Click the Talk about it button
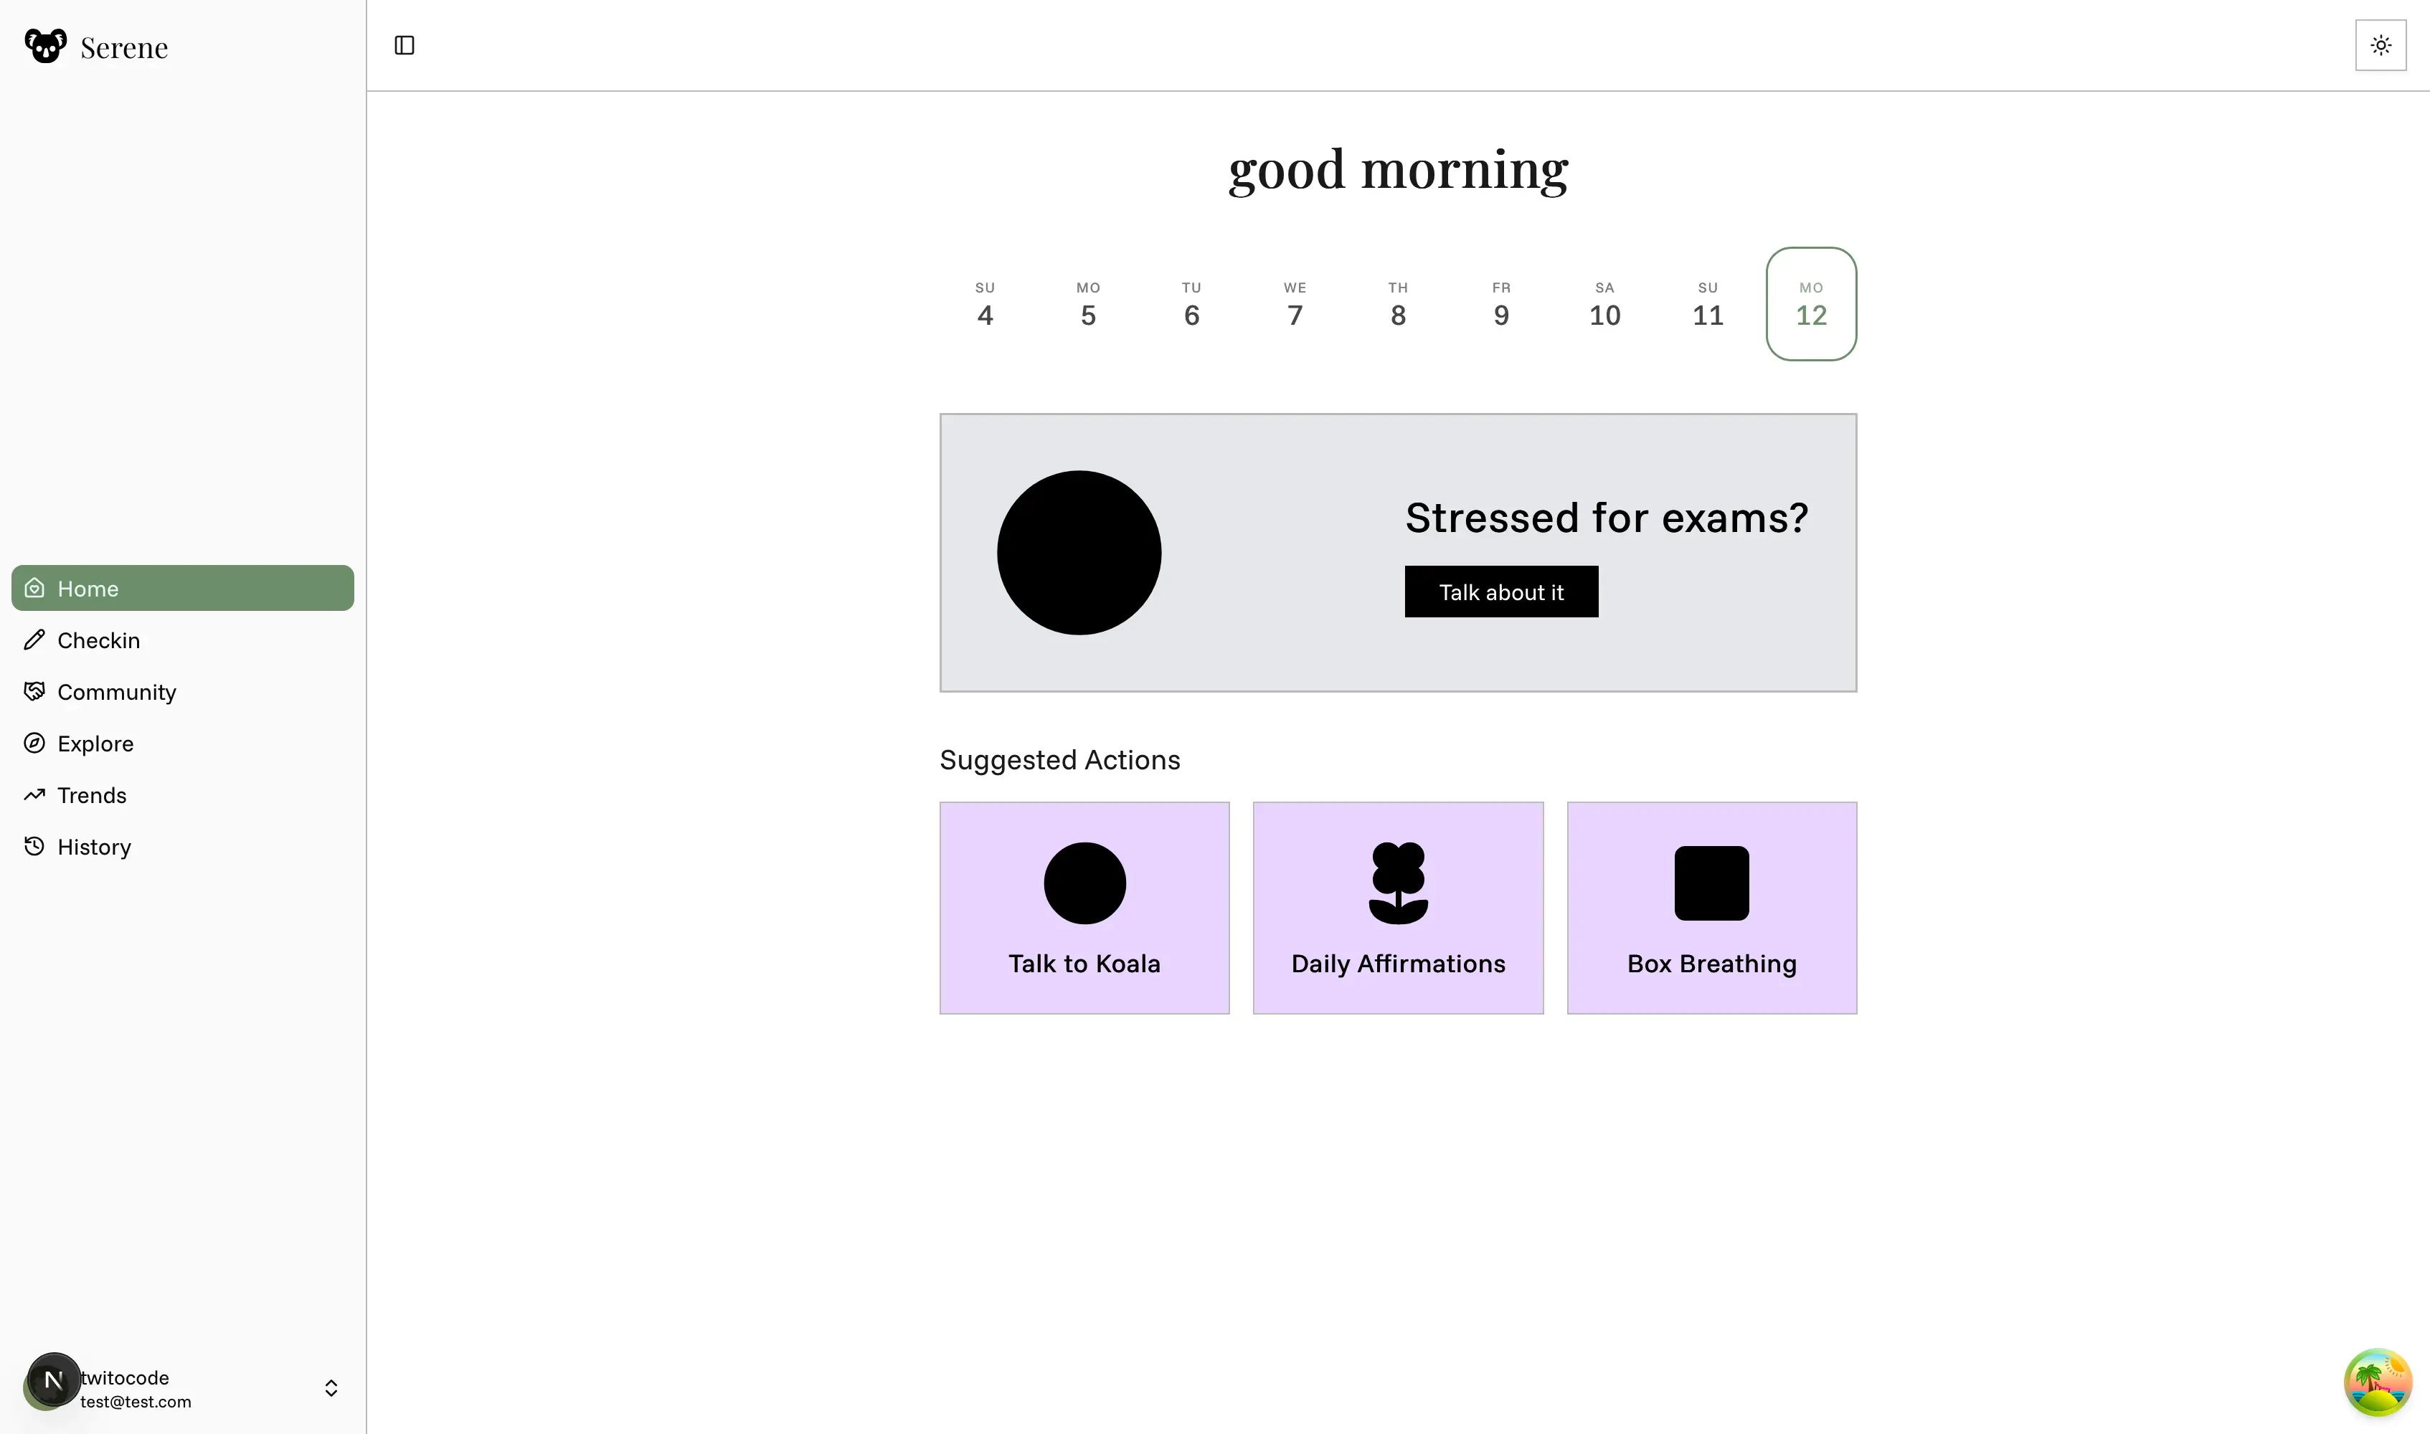 [1500, 592]
